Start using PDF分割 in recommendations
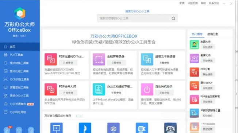Viewport: 238px width, 133px height. coord(208,74)
